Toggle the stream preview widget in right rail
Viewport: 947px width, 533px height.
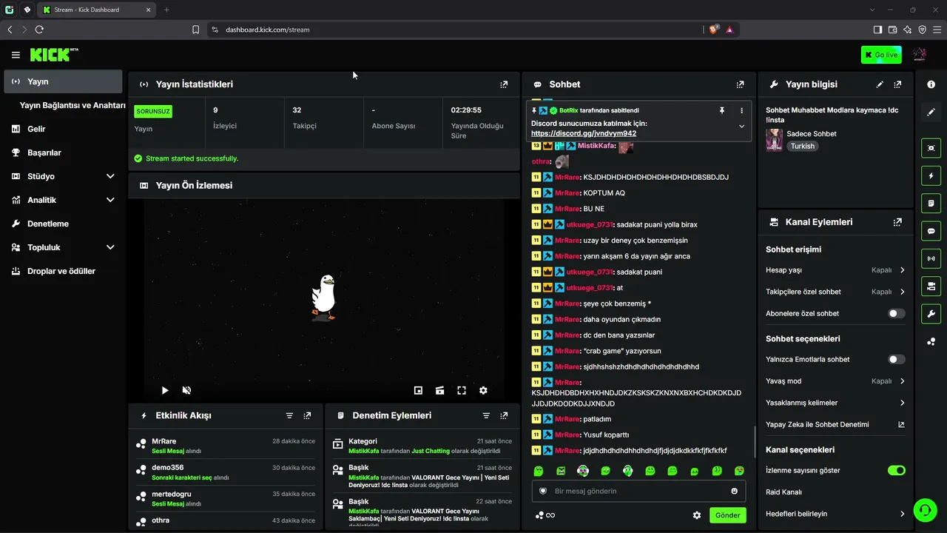pos(931,148)
